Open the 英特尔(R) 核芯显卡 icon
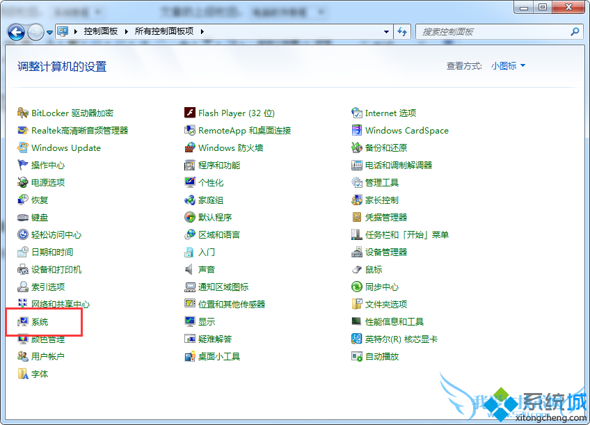Screen dimensions: 590x425 tap(356, 339)
